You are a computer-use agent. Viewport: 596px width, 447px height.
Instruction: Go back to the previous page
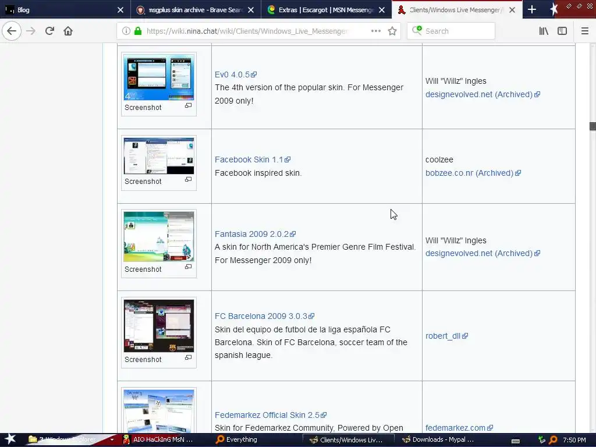[12, 31]
